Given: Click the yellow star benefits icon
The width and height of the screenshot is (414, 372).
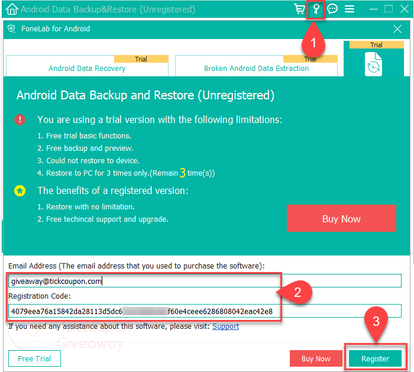Looking at the screenshot, I should 20,190.
